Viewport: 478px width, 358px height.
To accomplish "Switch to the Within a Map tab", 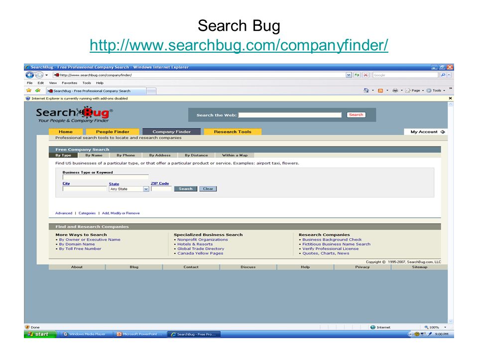I will point(235,155).
